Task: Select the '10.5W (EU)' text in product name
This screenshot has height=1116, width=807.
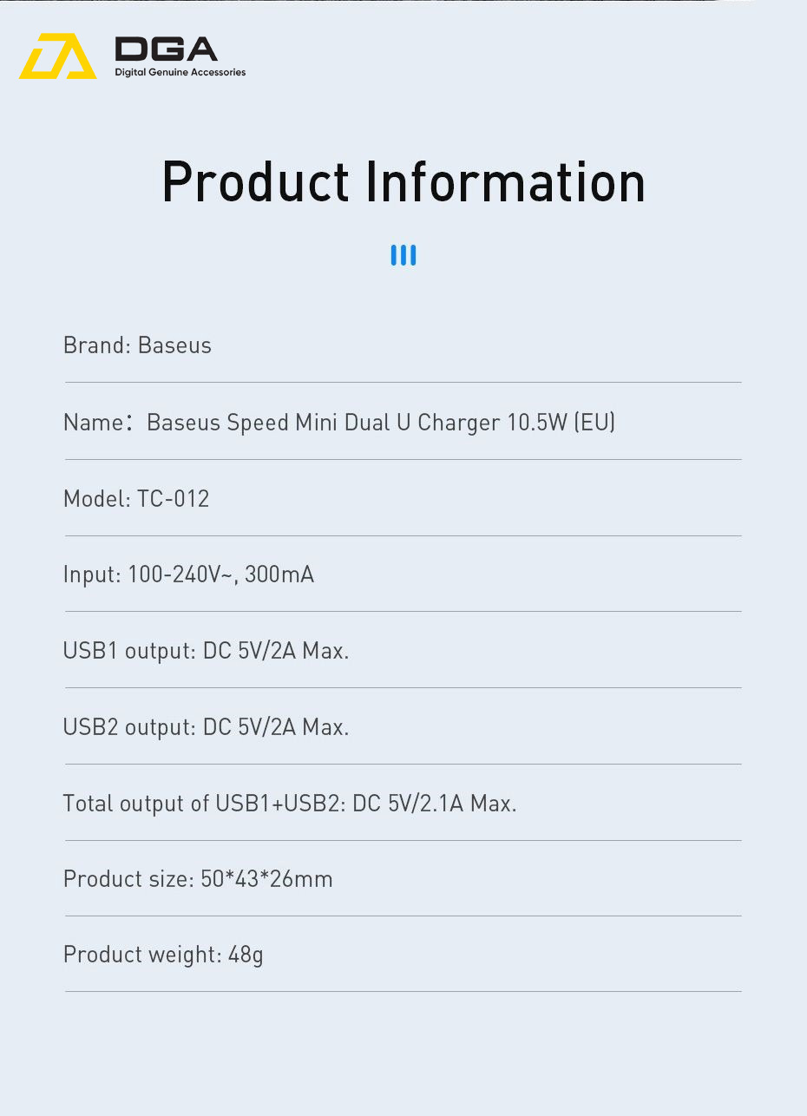Action: point(561,423)
